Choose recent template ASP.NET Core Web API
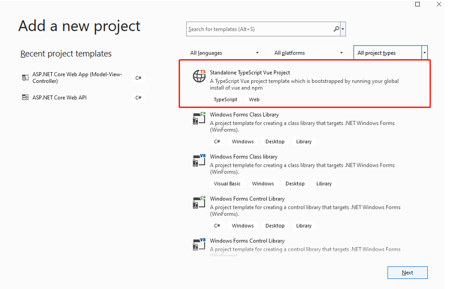Viewport: 450px width, 289px height. tap(83, 97)
